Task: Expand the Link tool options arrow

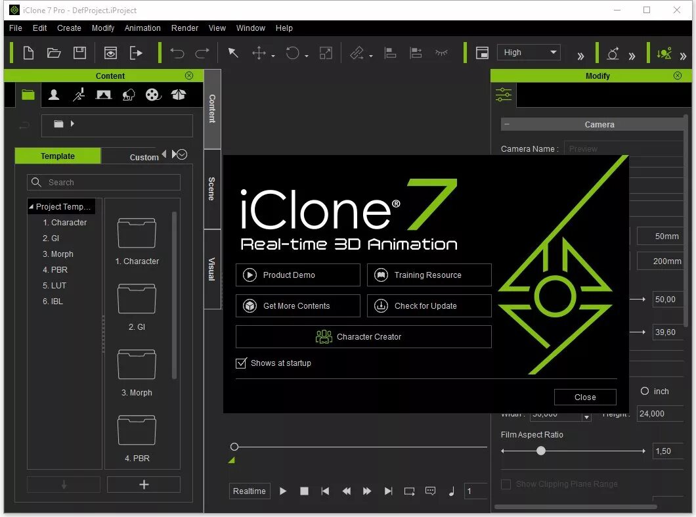Action: click(x=370, y=56)
